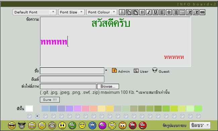218x131 pixels.
Task: Pick the User avatar icon
Action: [x=136, y=71]
